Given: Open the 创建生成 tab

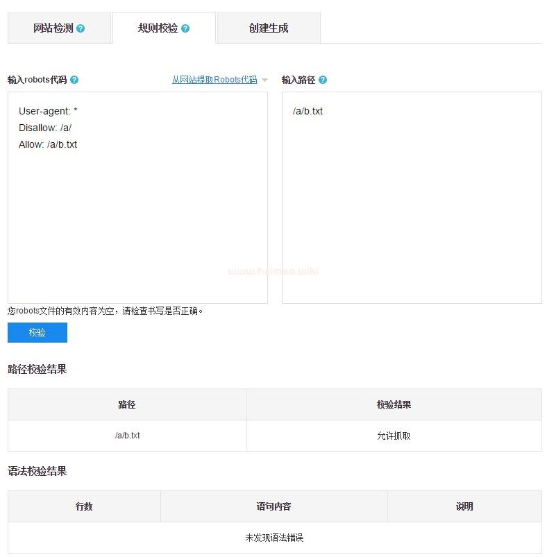Looking at the screenshot, I should pos(269,28).
